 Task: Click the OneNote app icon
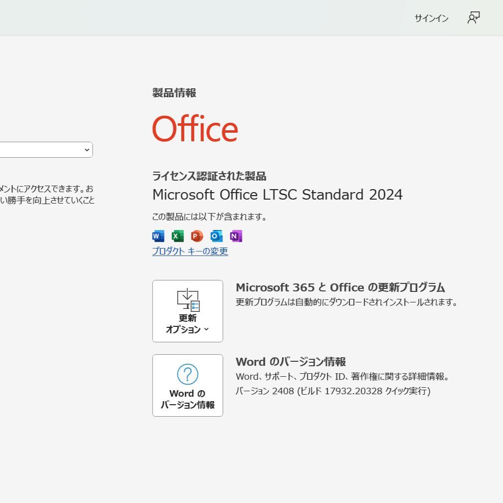point(236,236)
